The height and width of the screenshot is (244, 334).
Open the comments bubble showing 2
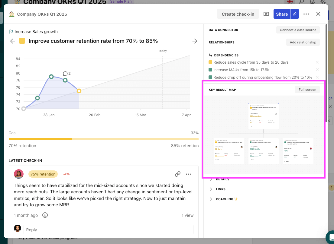pyautogui.click(x=67, y=74)
